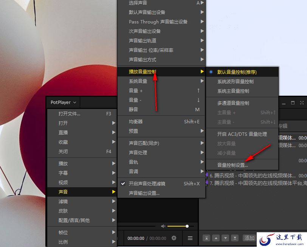Expand 次声音输出设备 submenu
This screenshot has width=307, height=247.
point(161,31)
